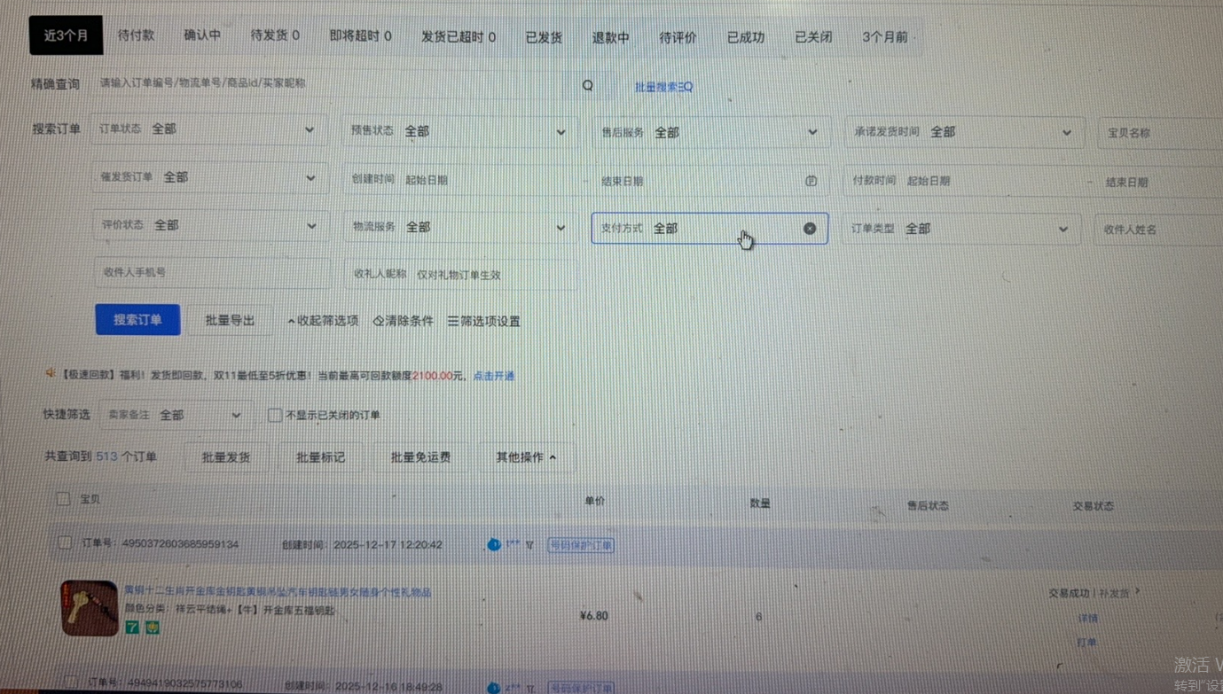
Task: Focus the 收件人手机号 input field
Action: pyautogui.click(x=212, y=273)
